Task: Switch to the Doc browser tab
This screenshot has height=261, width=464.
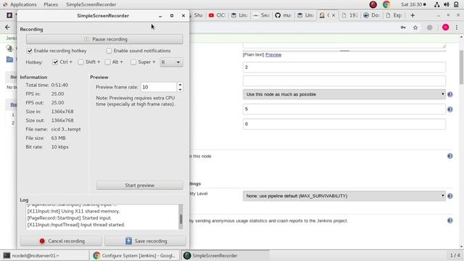Action: point(372,15)
